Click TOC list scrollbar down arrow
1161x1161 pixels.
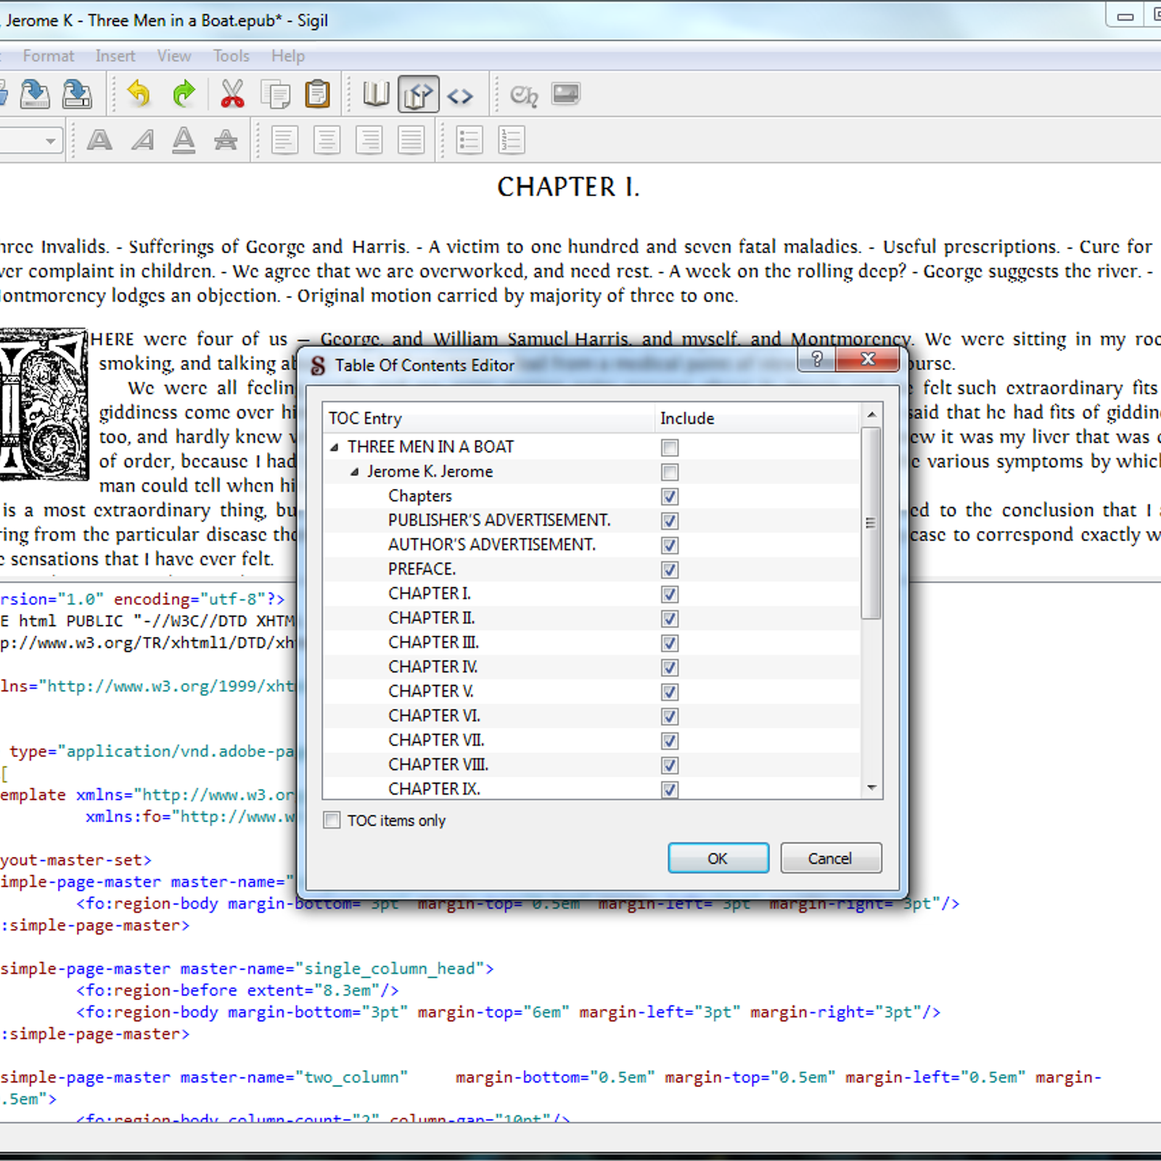(871, 787)
